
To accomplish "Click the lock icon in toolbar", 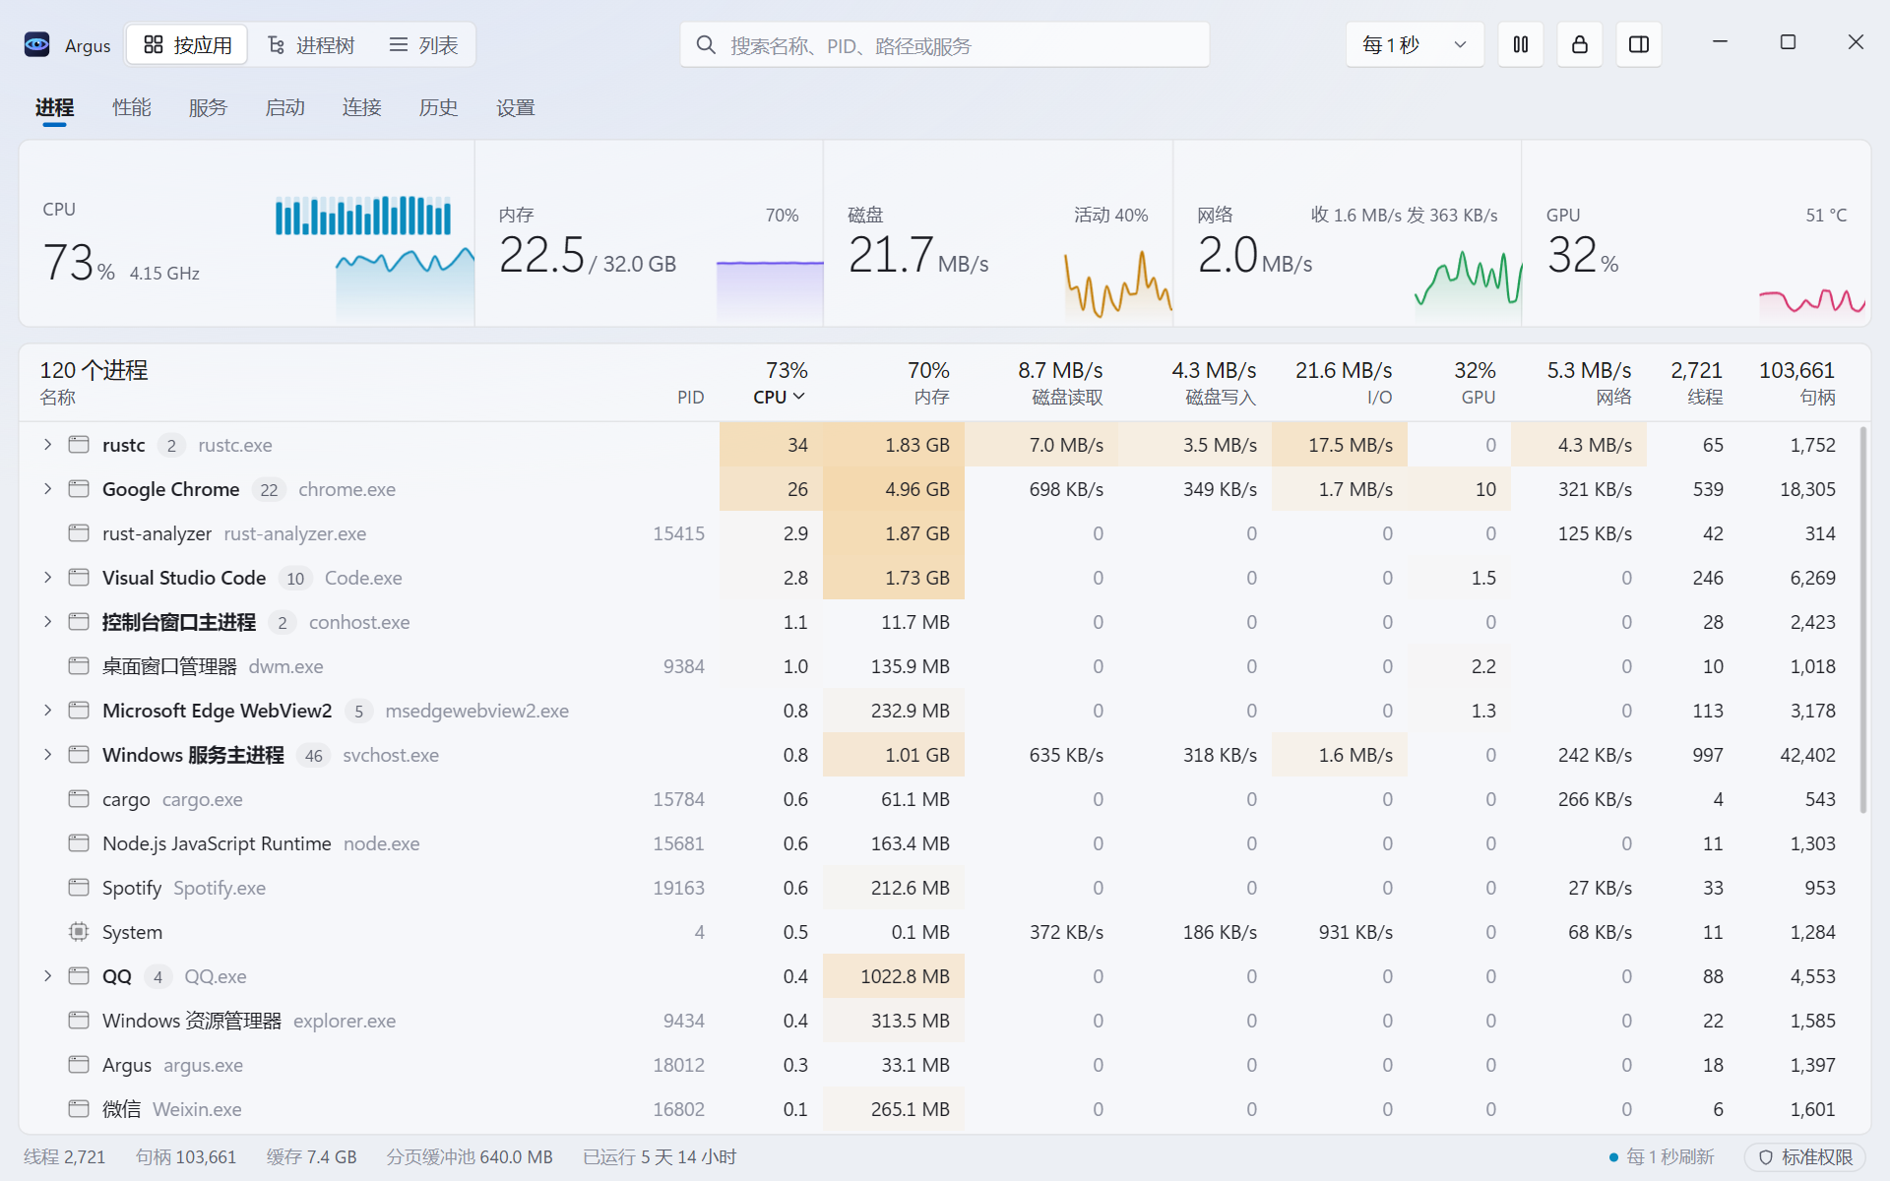I will (1580, 44).
